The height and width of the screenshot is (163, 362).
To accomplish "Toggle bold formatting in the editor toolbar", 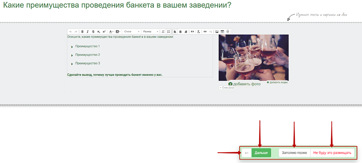I will tap(83, 32).
